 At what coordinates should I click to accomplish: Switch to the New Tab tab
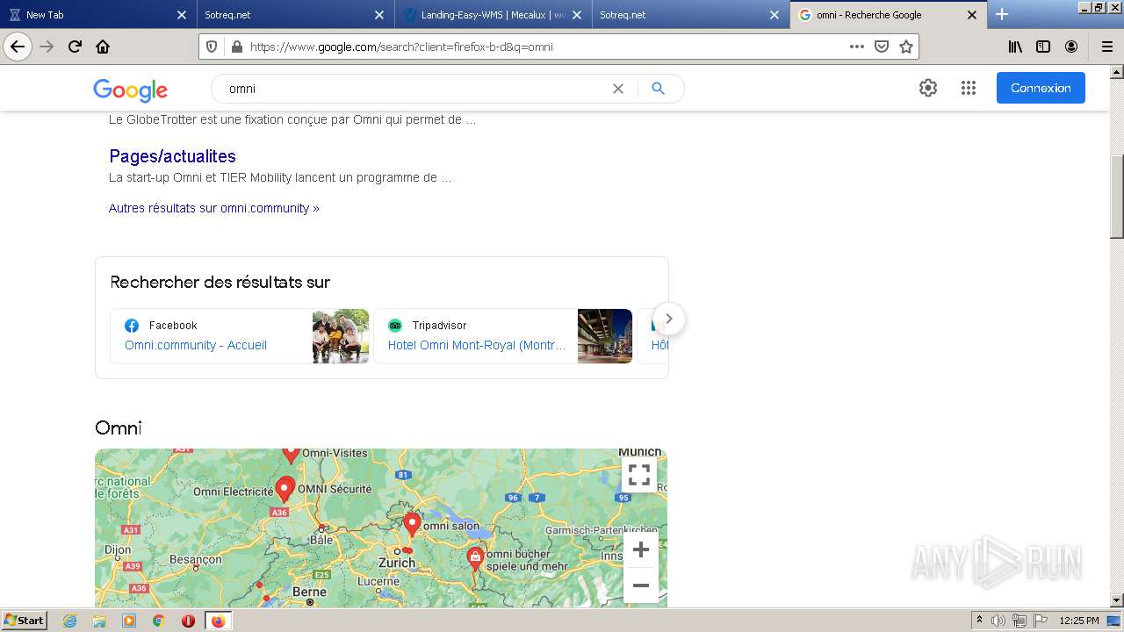(98, 14)
